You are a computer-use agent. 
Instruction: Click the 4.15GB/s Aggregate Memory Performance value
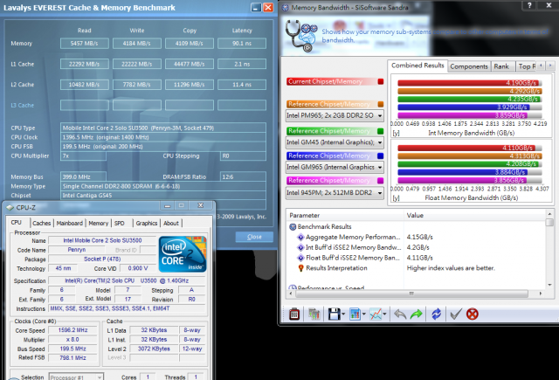click(x=420, y=237)
